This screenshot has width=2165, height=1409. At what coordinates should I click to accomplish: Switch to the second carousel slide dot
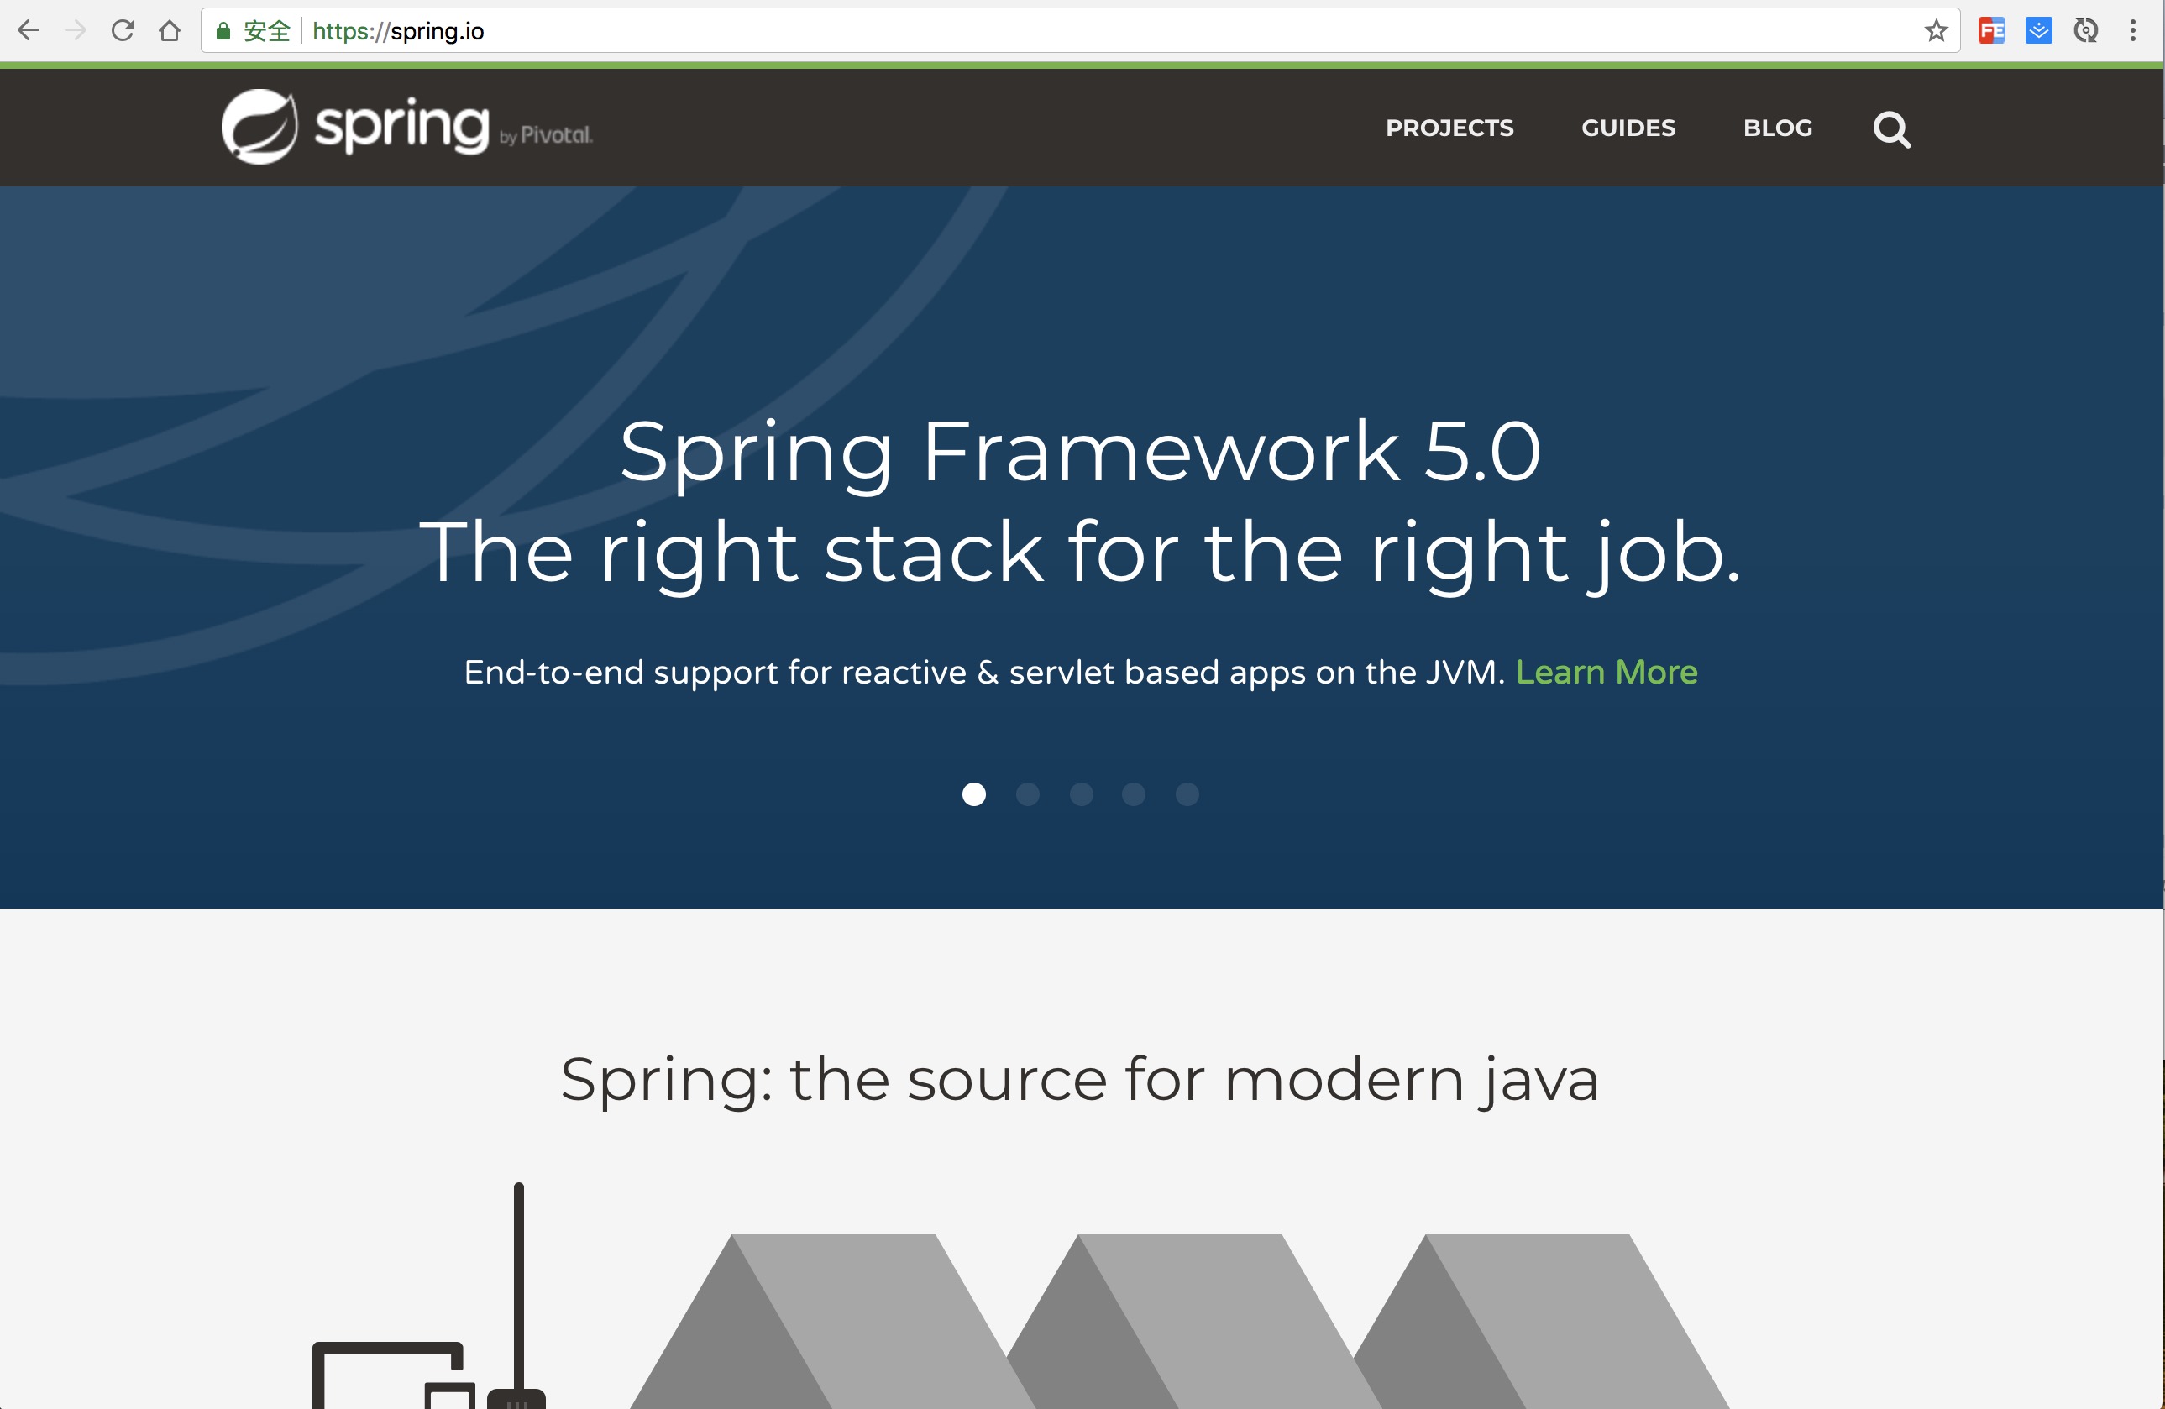[1028, 794]
